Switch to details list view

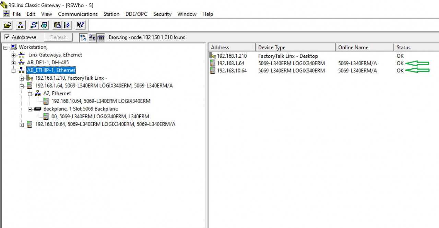(101, 38)
